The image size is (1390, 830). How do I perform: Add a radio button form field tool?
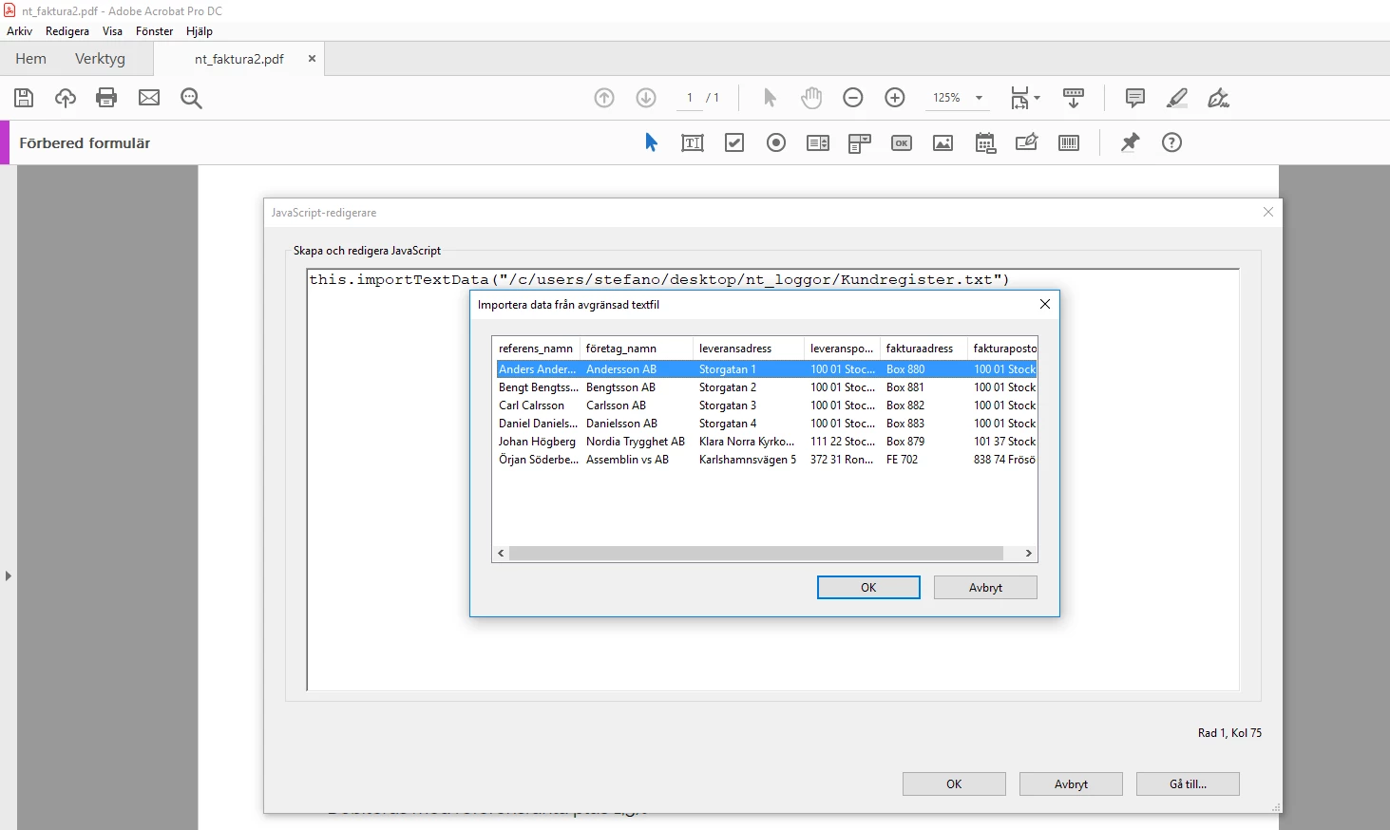[776, 142]
